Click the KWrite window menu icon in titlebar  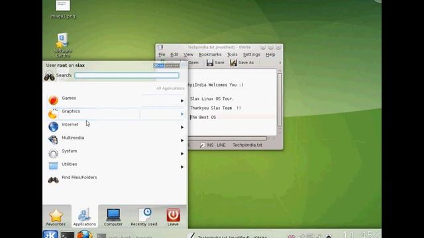160,48
